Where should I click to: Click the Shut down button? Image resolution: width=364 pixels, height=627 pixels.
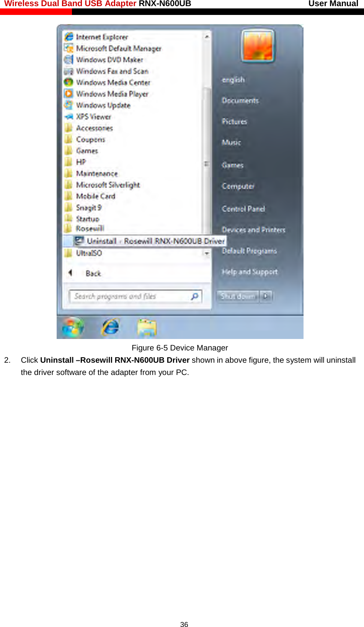(238, 296)
